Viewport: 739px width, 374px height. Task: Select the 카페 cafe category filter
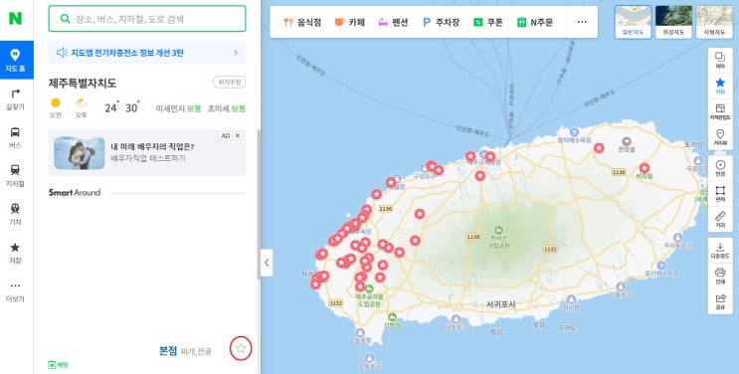click(349, 22)
